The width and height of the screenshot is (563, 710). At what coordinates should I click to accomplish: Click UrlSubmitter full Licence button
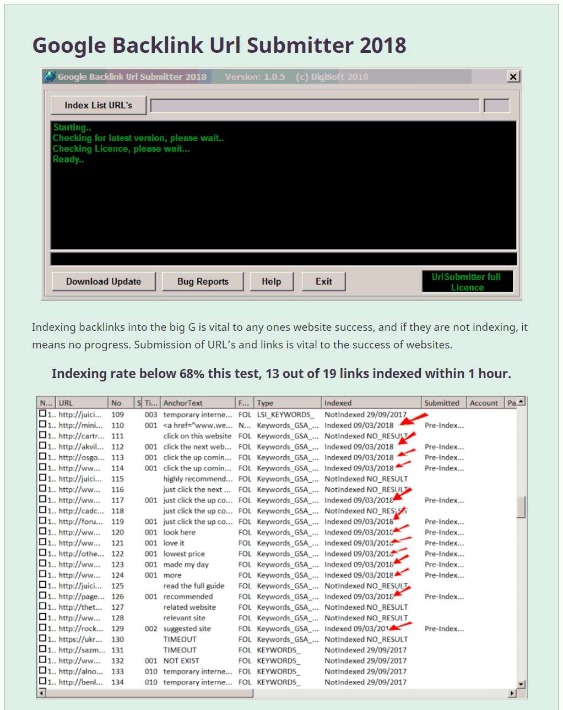pyautogui.click(x=467, y=282)
